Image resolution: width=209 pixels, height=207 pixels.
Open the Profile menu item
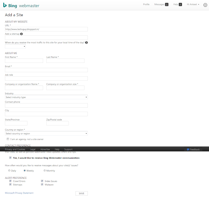[x=146, y=4]
